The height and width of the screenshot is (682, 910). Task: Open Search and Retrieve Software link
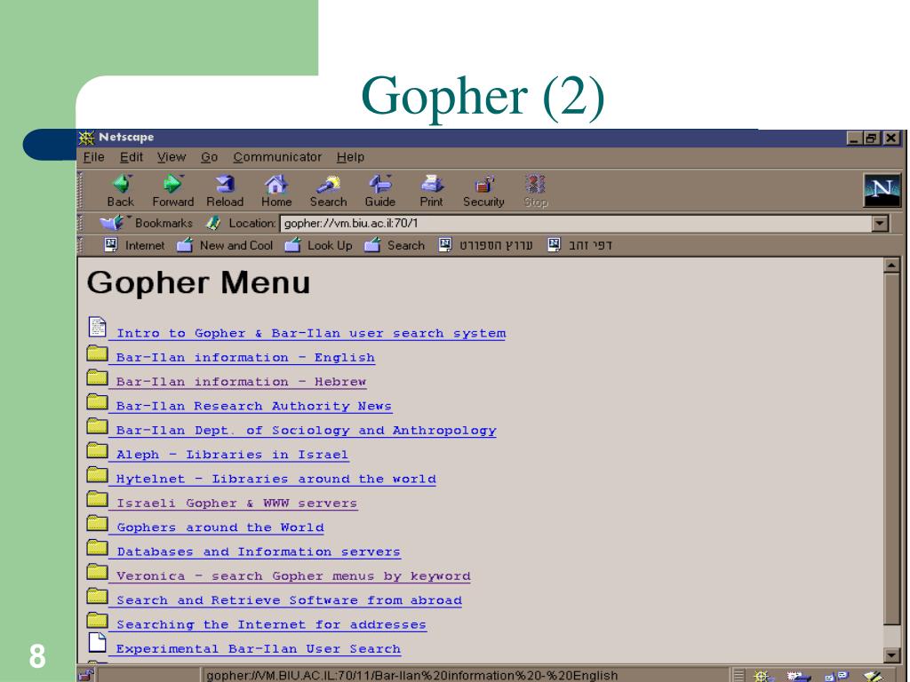click(x=289, y=601)
